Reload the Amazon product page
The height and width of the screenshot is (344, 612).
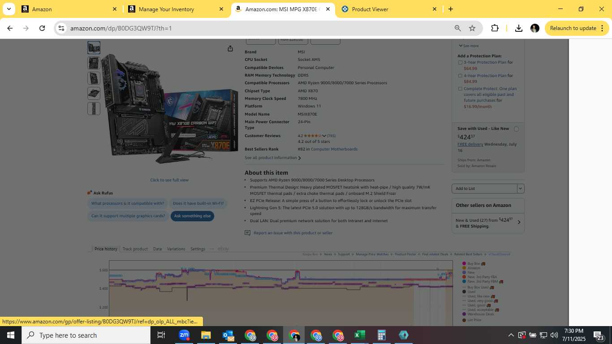pos(42,28)
